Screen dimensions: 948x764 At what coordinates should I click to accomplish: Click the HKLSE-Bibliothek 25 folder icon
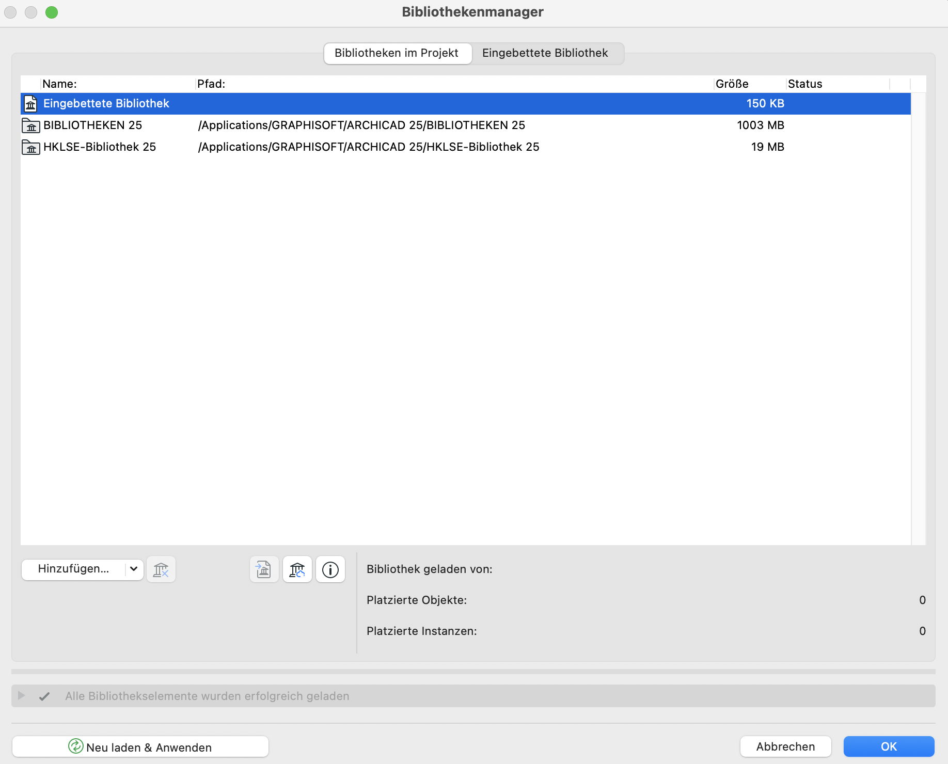click(31, 147)
